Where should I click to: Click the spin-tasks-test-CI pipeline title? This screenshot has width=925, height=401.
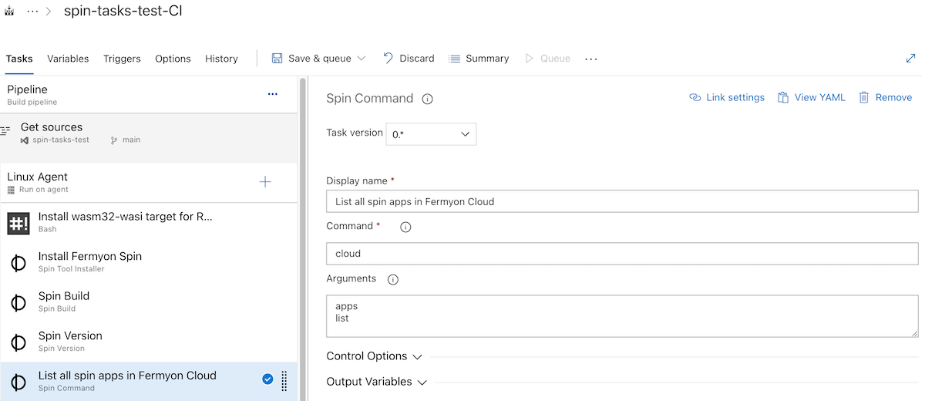[x=123, y=11]
